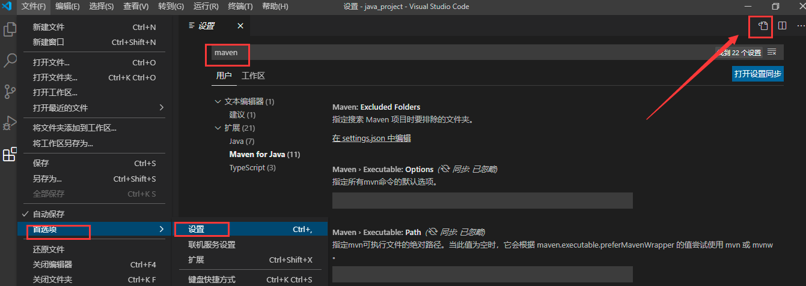
Task: Click the split editor icon
Action: point(782,26)
